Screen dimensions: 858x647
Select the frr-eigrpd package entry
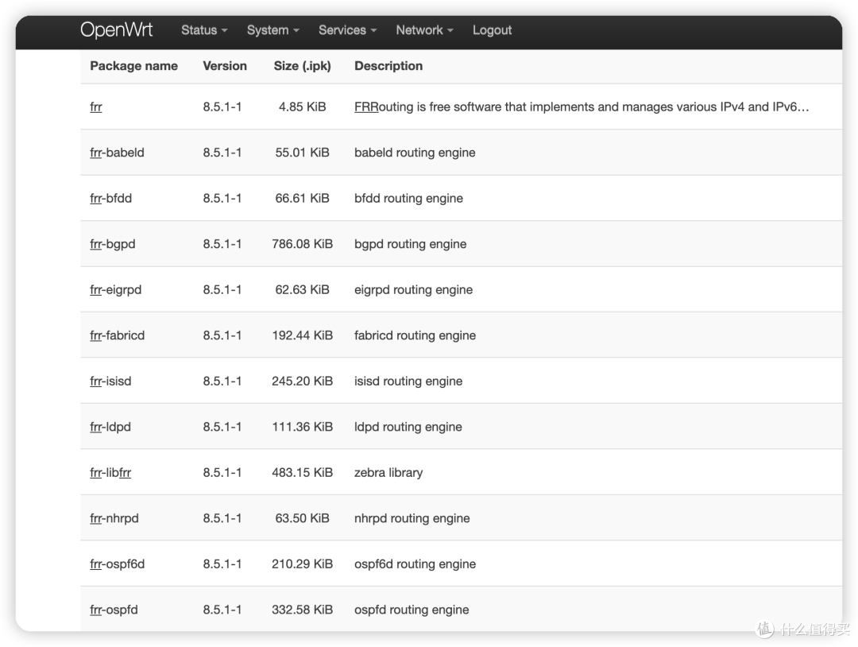(x=115, y=290)
